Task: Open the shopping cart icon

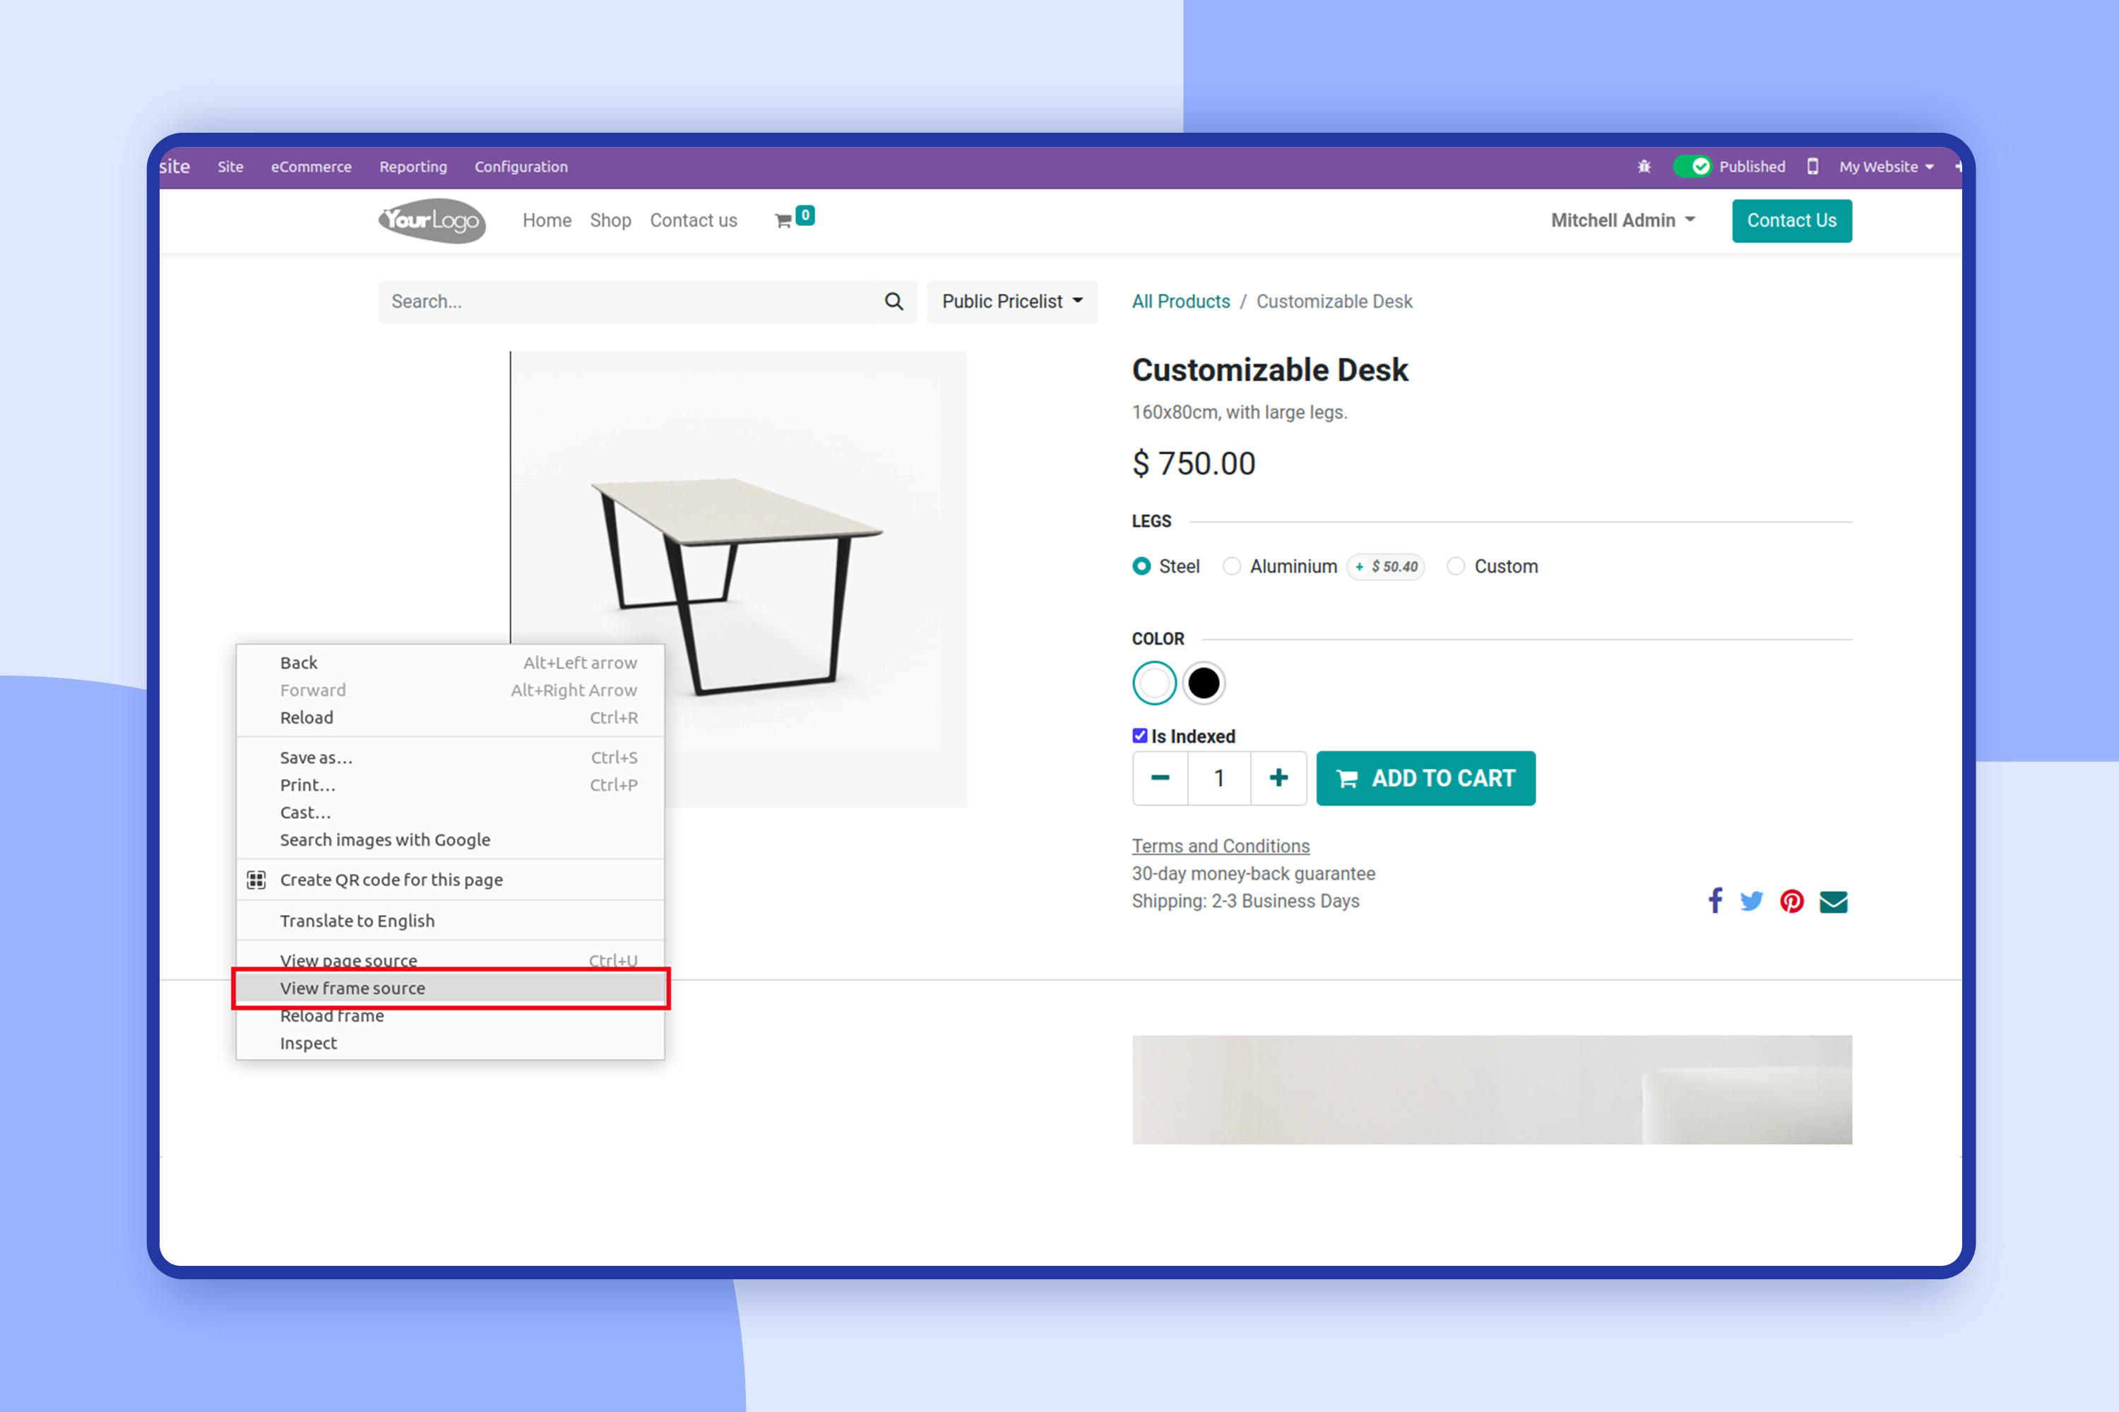Action: (x=783, y=220)
